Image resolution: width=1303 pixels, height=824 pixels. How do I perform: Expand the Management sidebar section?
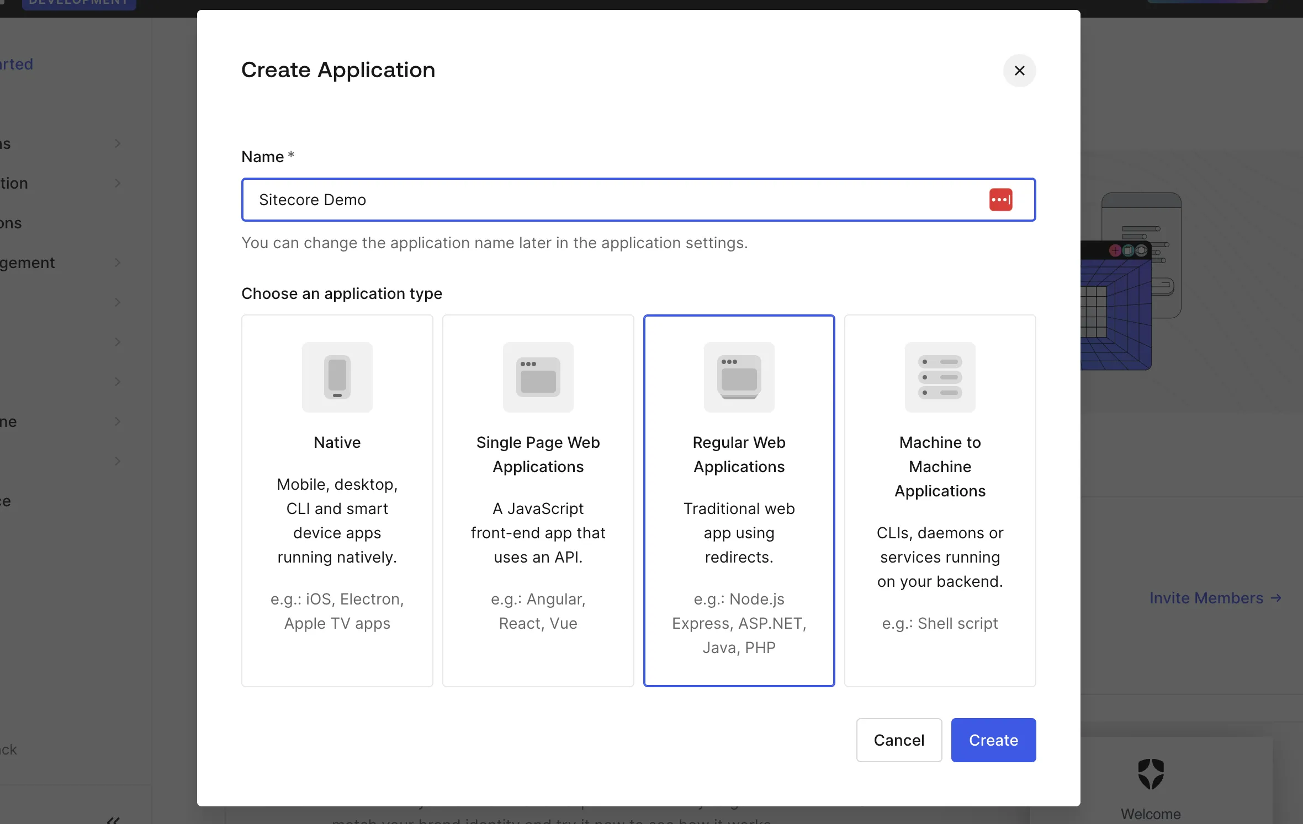point(116,262)
